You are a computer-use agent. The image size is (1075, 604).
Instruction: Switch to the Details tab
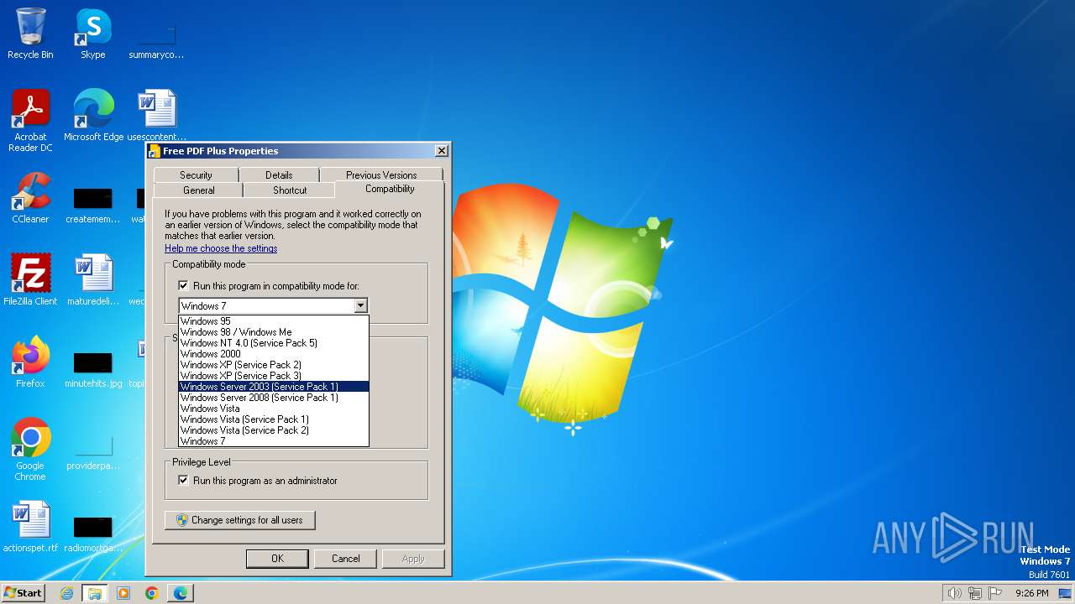(279, 174)
